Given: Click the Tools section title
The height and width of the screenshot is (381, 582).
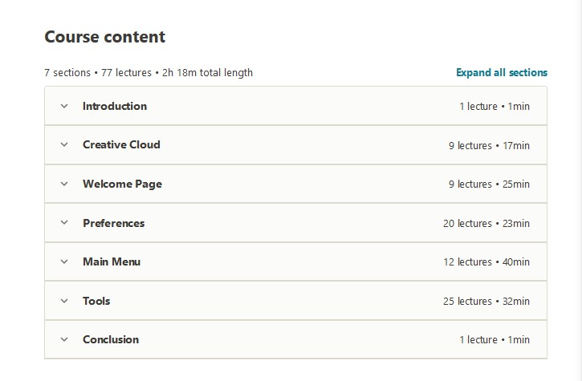Looking at the screenshot, I should [x=96, y=301].
